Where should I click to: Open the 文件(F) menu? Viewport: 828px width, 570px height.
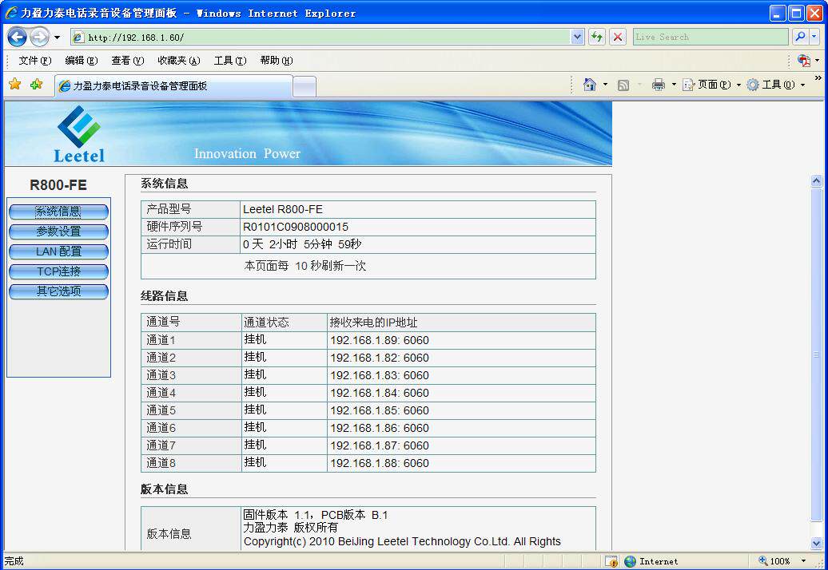[35, 61]
